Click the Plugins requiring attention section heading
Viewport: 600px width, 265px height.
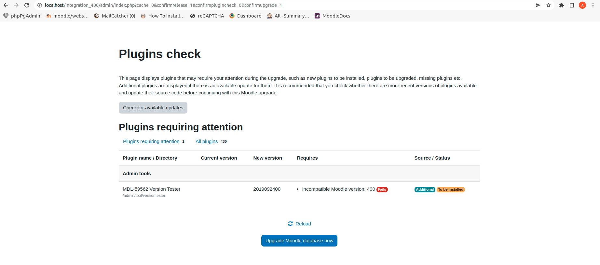[x=181, y=127]
